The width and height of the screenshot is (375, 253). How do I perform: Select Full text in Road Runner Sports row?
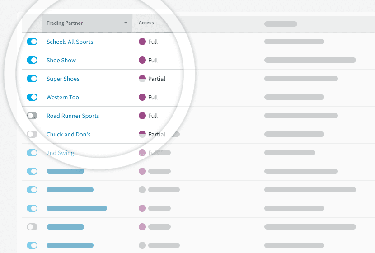(153, 116)
